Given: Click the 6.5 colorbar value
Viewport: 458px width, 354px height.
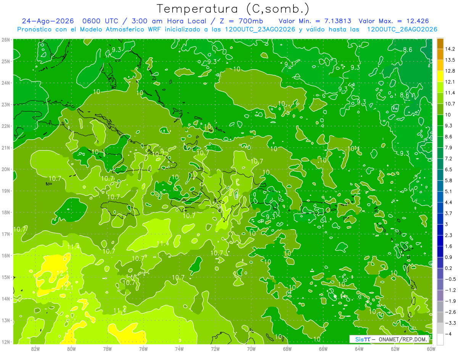Looking at the screenshot, I should point(448,169).
